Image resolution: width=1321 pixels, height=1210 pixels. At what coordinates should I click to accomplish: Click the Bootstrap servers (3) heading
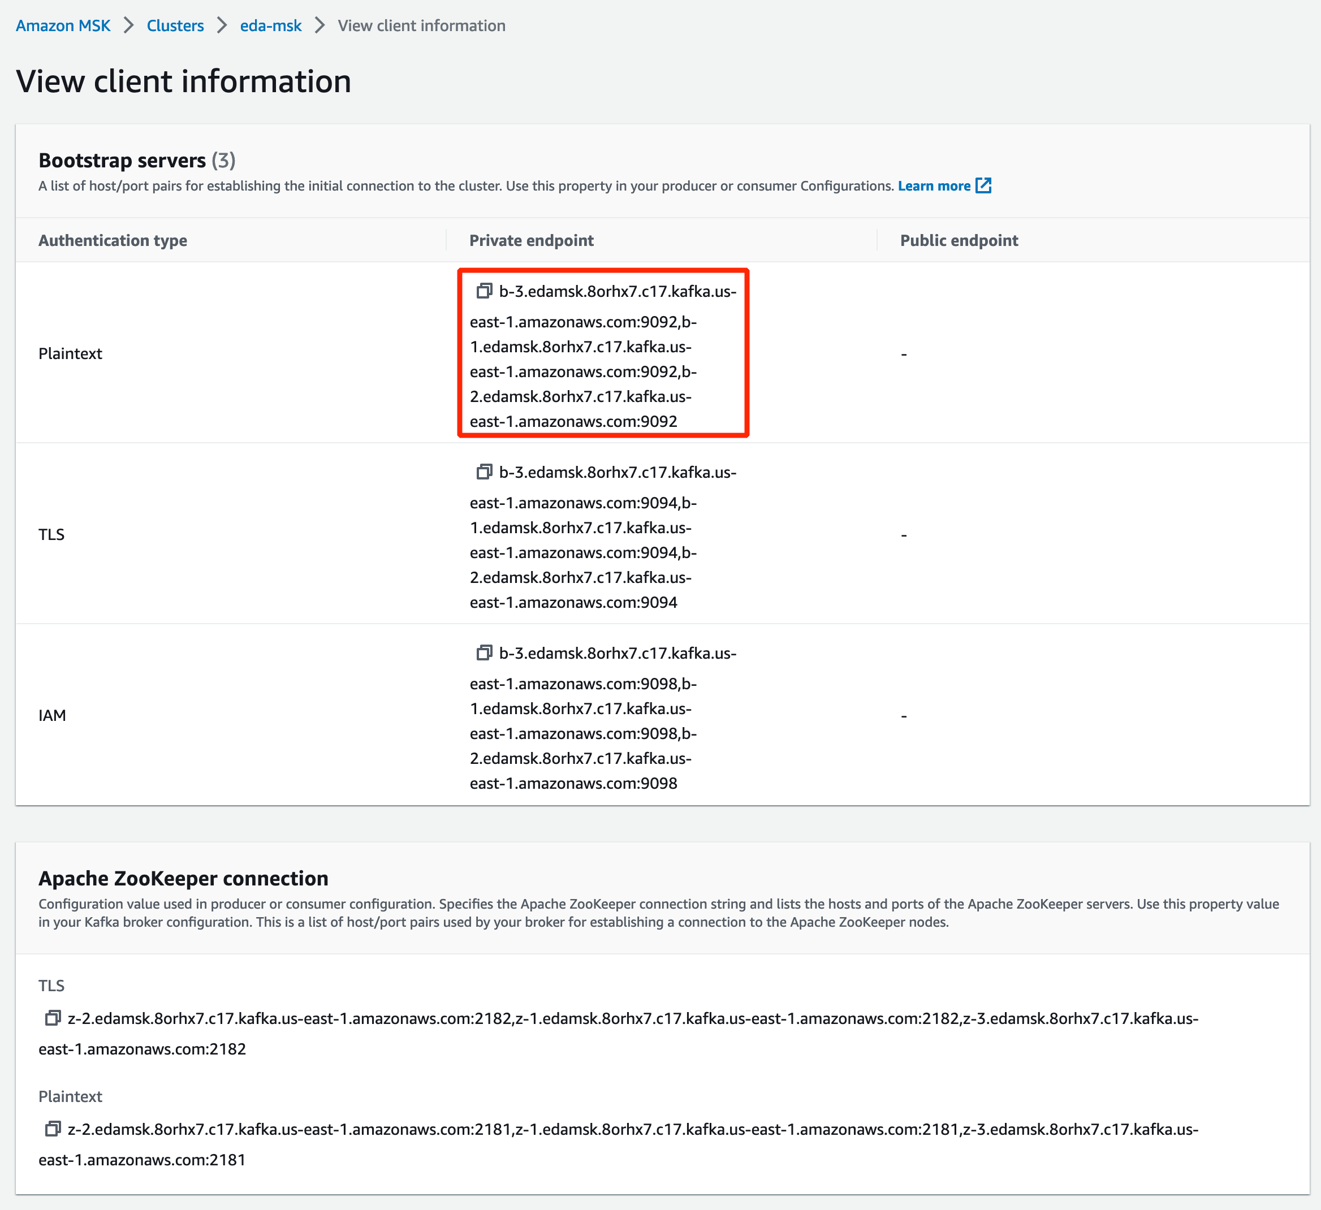point(137,161)
